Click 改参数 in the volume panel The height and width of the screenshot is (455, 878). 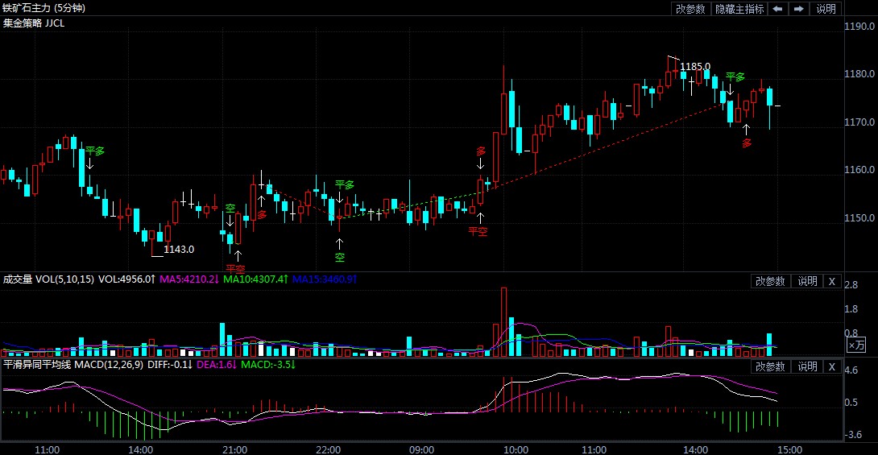770,281
